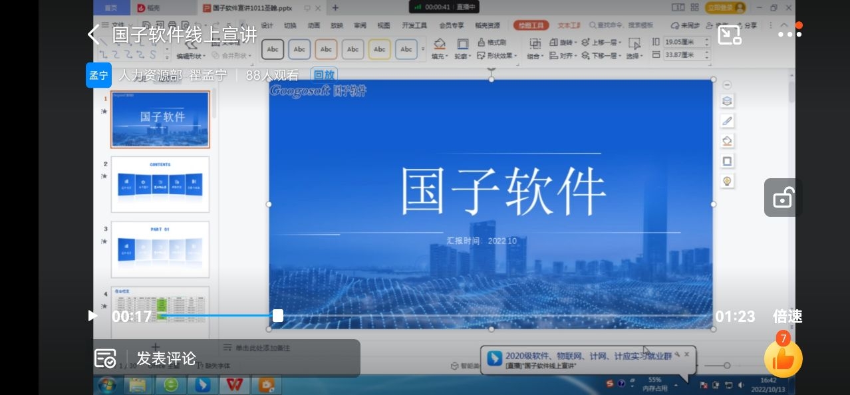Screen dimensions: 850x395
Task: Open the 绘图工具 drawing tools ribbon tab
Action: click(x=531, y=25)
